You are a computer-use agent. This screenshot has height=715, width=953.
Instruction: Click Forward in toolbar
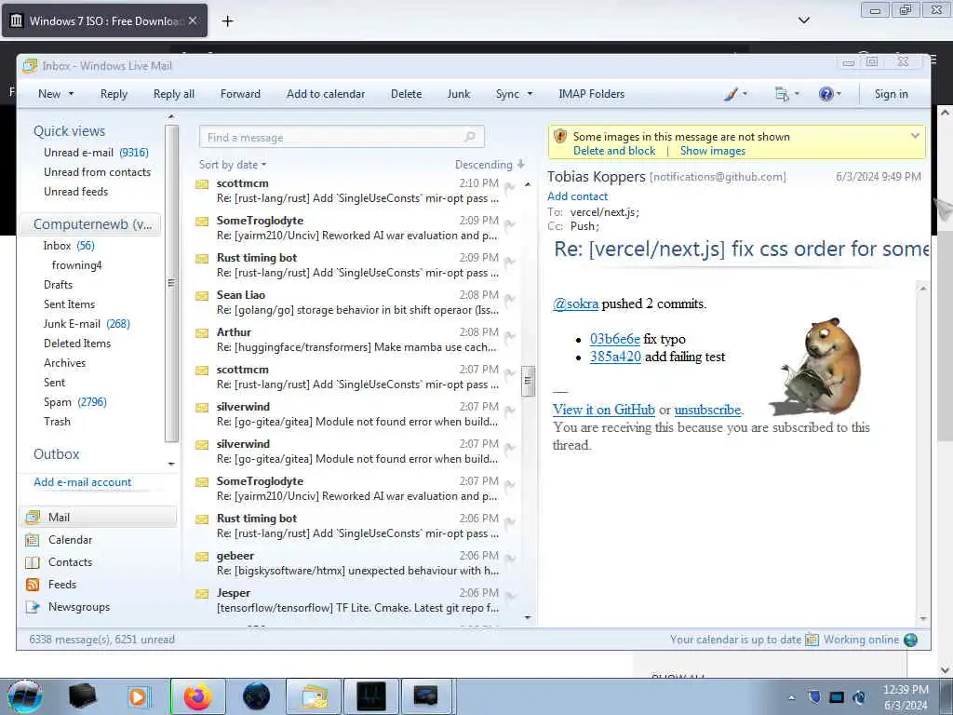[x=240, y=94]
